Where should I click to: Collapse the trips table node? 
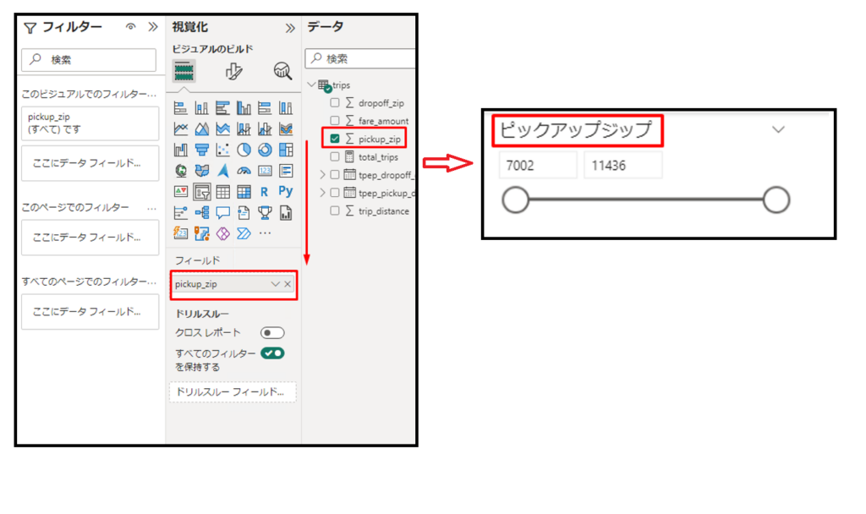point(311,85)
